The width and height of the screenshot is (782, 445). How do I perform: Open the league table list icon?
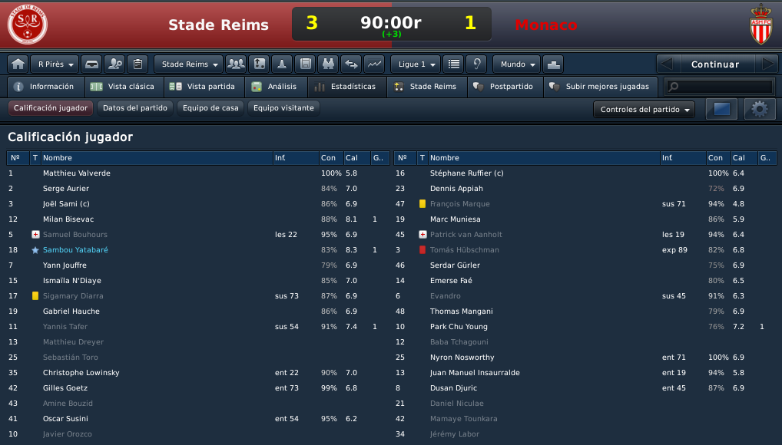[454, 64]
